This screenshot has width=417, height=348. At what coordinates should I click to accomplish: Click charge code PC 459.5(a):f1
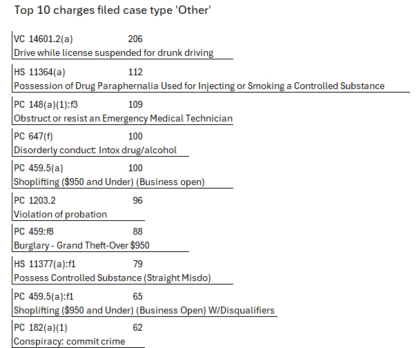pyautogui.click(x=43, y=297)
